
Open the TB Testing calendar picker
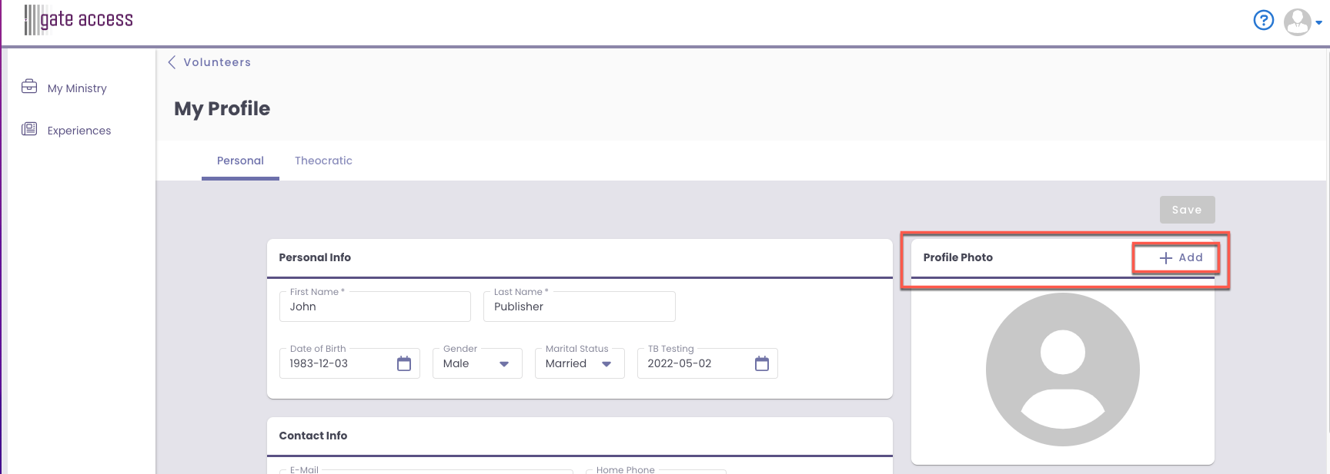[x=762, y=363]
